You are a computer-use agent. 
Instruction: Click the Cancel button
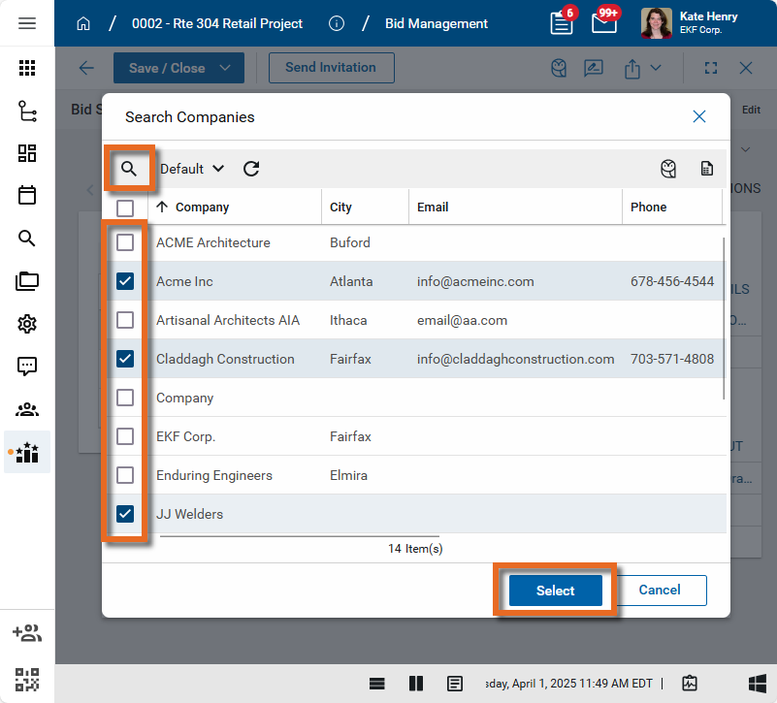659,591
